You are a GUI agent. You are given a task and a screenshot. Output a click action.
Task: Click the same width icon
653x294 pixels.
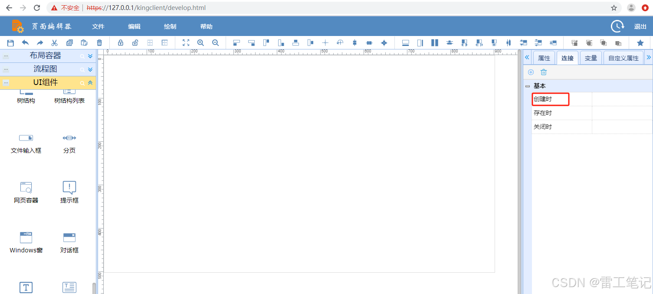tap(406, 42)
